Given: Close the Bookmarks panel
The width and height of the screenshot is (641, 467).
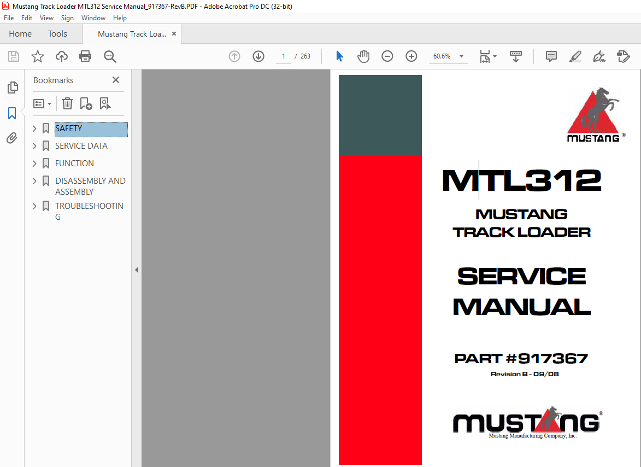Looking at the screenshot, I should coord(116,80).
